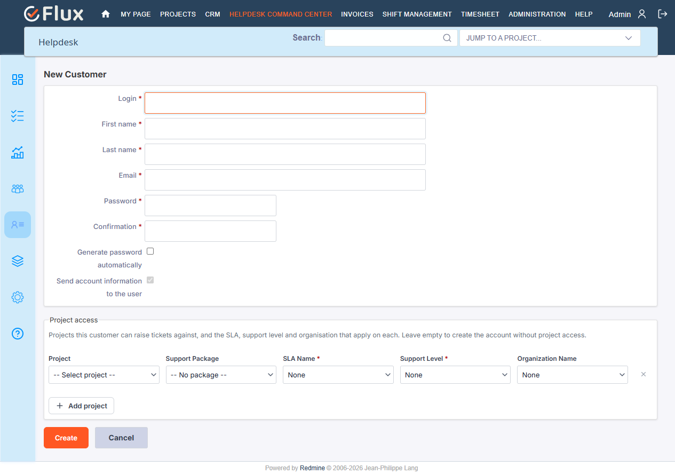Open the Support Level dropdown
The width and height of the screenshot is (675, 474).
click(x=455, y=375)
